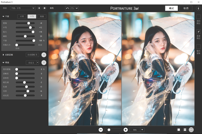The image size is (202, 134).
Task: Uncheck the 新建图层 checkbox
Action: pos(198,32)
